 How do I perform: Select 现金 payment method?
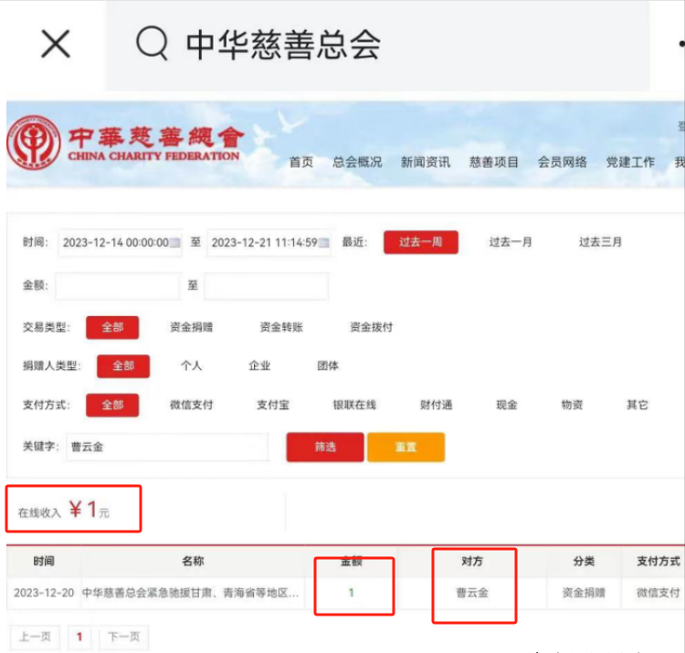507,405
